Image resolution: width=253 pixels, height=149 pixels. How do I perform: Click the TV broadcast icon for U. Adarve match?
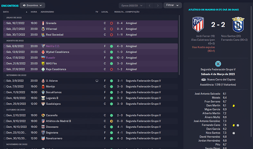click(97, 81)
